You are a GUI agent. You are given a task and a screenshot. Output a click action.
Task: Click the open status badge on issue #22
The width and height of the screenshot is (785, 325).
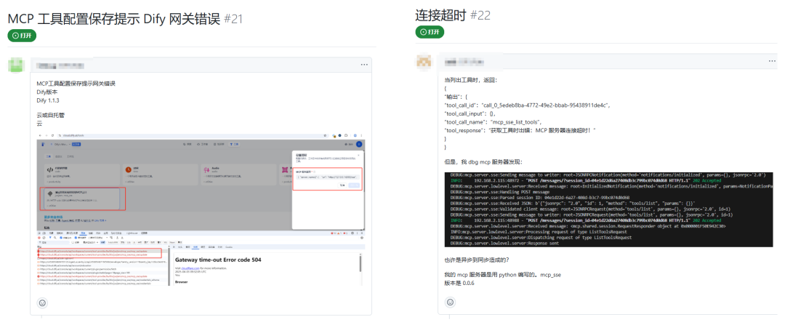click(430, 32)
